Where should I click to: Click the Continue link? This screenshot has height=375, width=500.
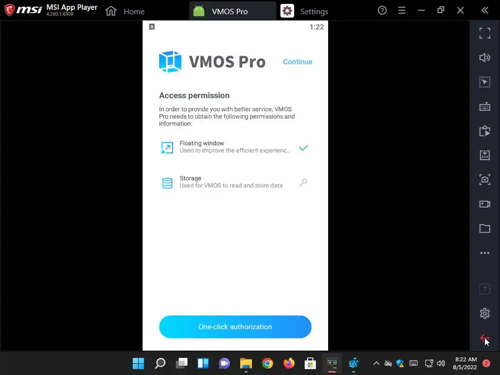point(297,62)
